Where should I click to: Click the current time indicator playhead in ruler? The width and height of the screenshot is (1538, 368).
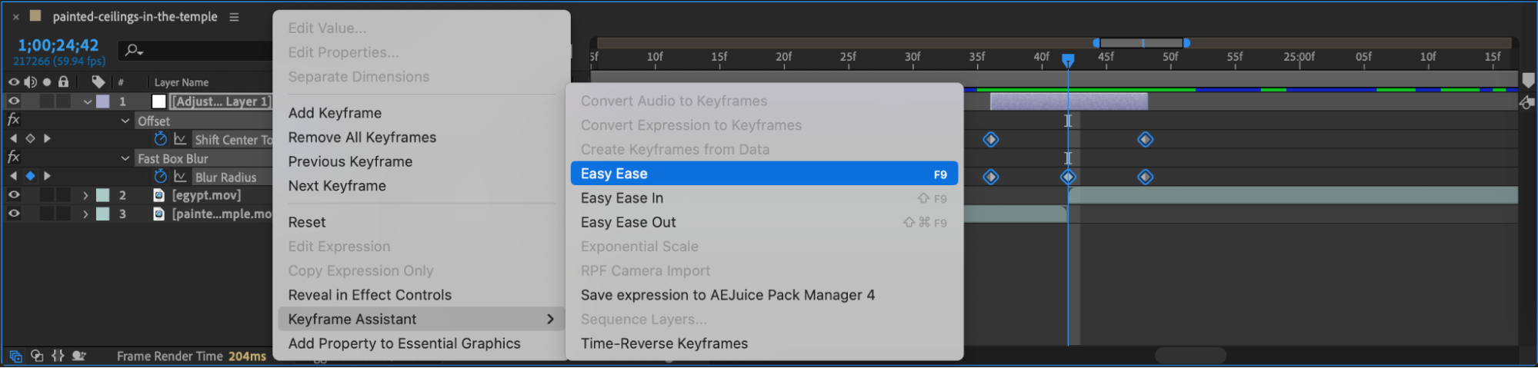[1068, 59]
